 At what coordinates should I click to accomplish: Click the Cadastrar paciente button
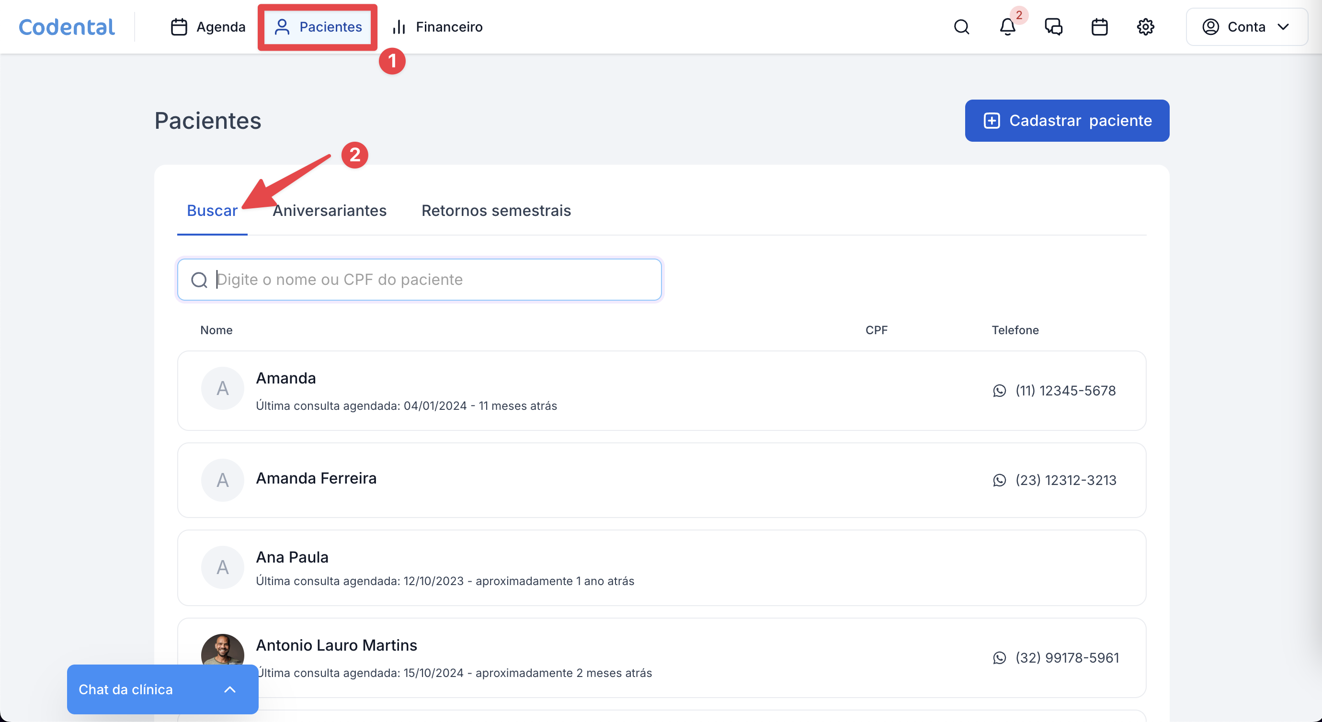click(1066, 121)
